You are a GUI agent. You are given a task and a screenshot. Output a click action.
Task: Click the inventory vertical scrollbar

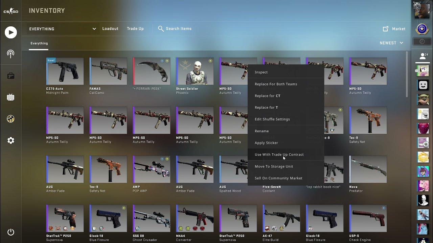tap(407, 74)
